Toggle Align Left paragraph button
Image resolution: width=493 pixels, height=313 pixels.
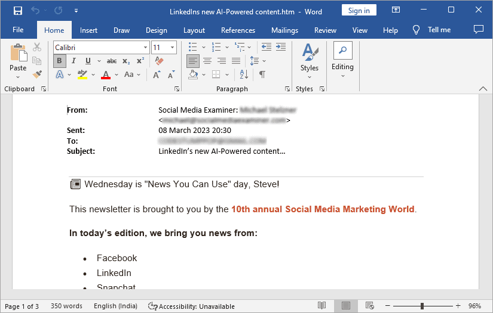[193, 61]
